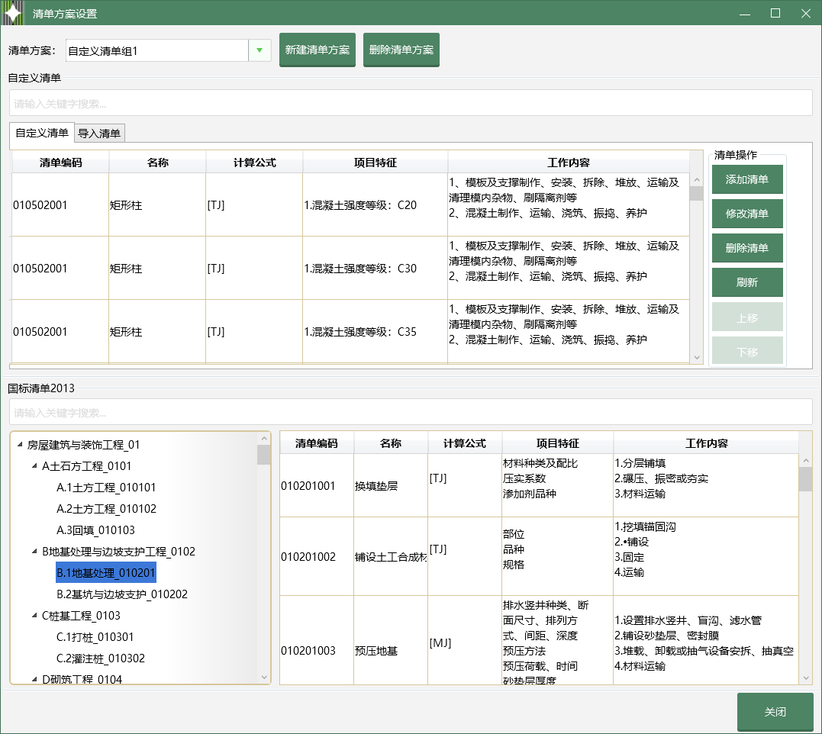Maximize the 清单方案设置 window
Image resolution: width=822 pixels, height=734 pixels.
[x=775, y=14]
